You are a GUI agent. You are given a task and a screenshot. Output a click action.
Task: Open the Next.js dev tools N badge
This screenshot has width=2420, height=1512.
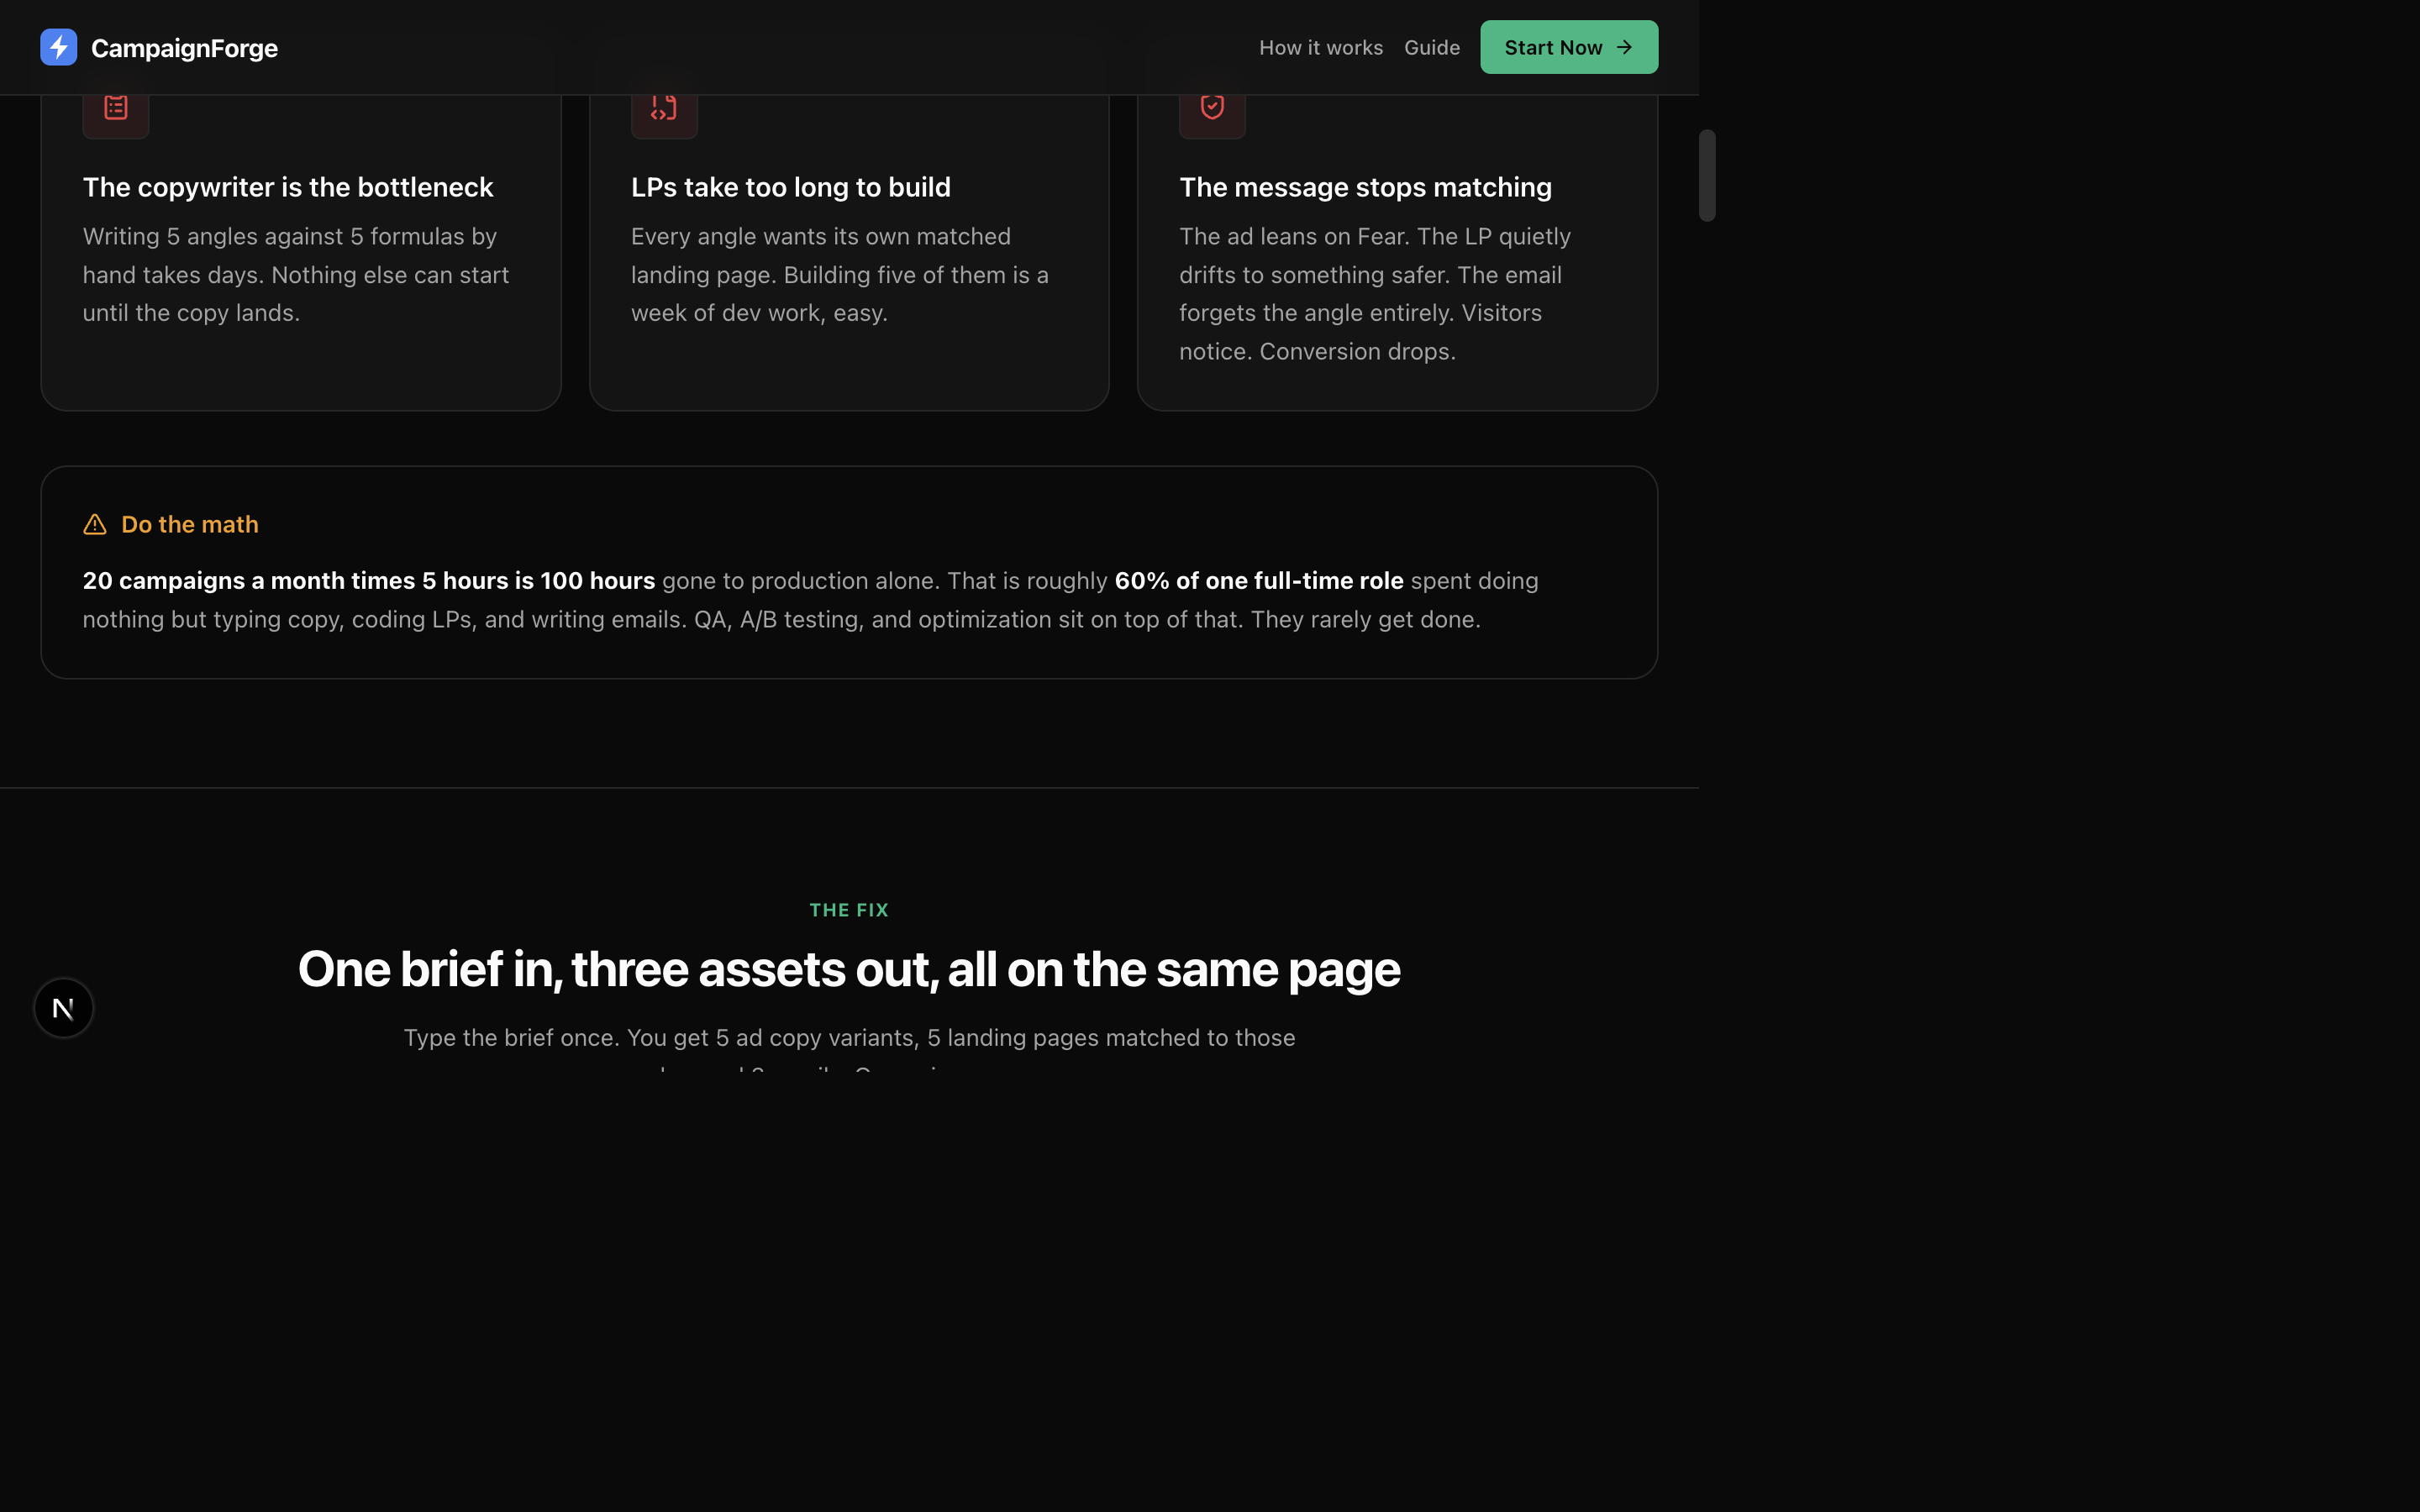pos(63,1008)
